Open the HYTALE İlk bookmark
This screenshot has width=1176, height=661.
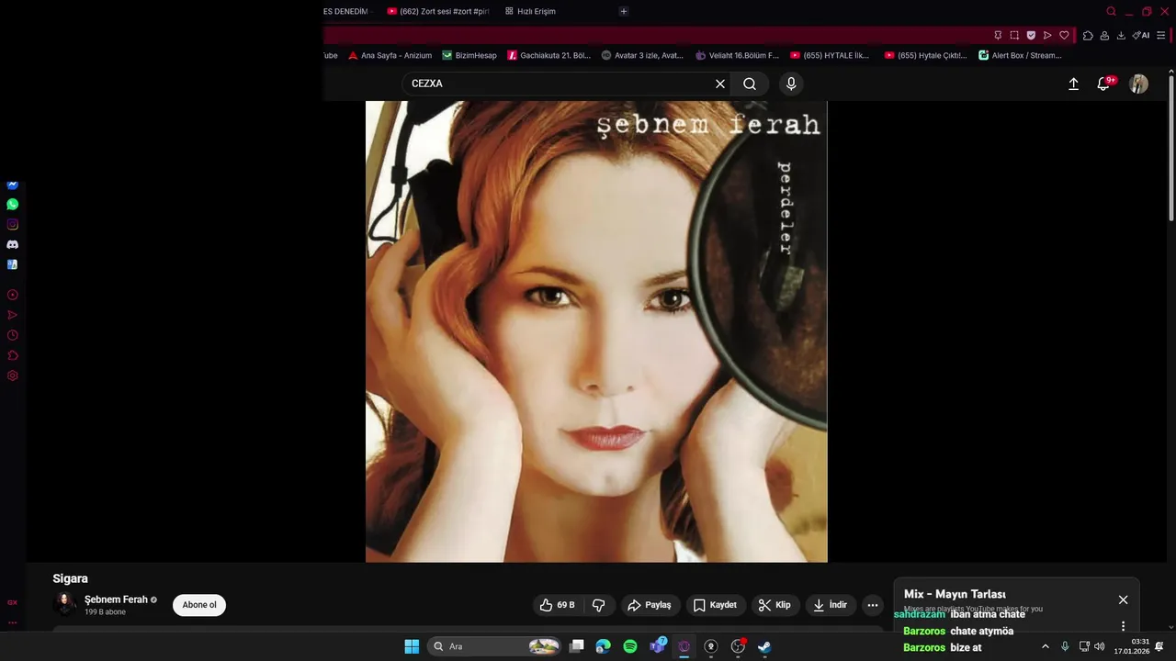click(x=830, y=55)
